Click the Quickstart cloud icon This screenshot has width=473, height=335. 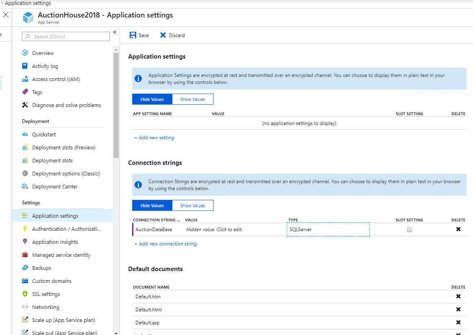pyautogui.click(x=25, y=134)
